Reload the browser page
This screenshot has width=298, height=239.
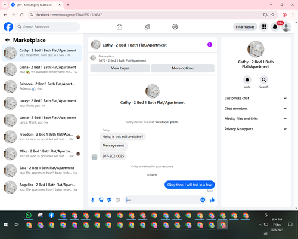(x=22, y=15)
